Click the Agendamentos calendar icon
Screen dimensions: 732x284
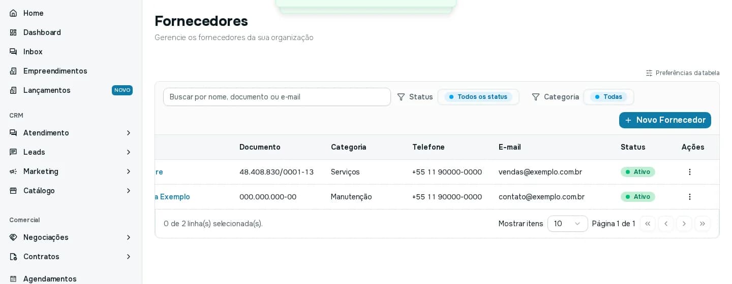(x=13, y=279)
